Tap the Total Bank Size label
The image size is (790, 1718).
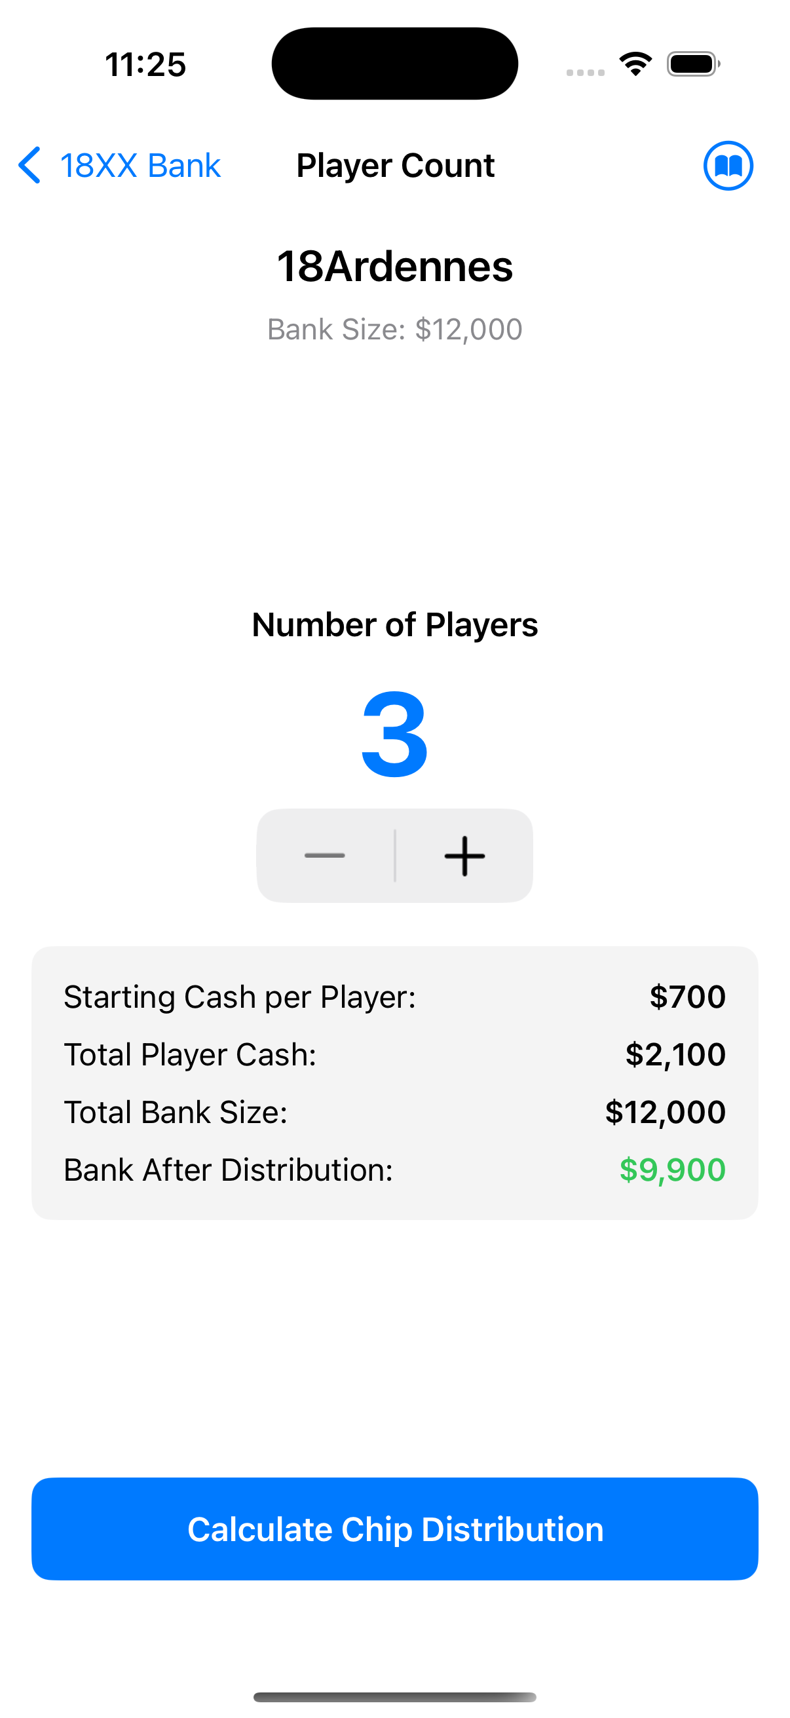click(176, 1113)
